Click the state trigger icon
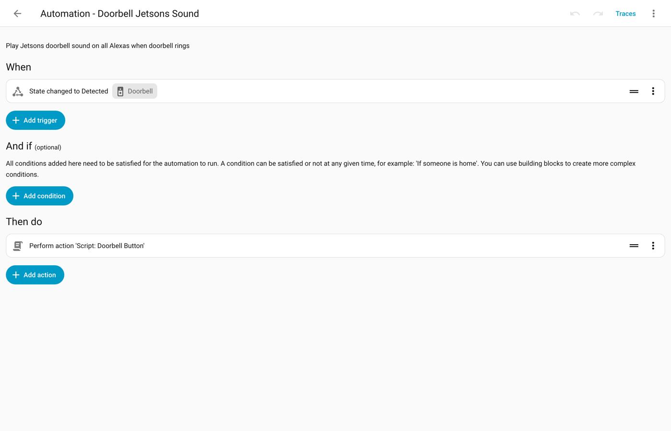Image resolution: width=671 pixels, height=431 pixels. (x=18, y=91)
